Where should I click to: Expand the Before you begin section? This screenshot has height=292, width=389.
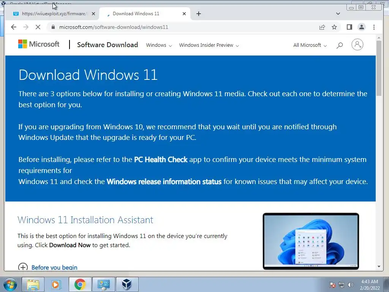tap(47, 267)
